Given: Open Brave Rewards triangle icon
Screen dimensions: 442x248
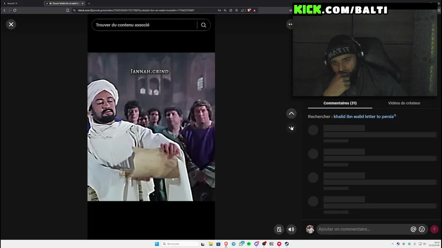Looking at the screenshot, I should click(254, 10).
